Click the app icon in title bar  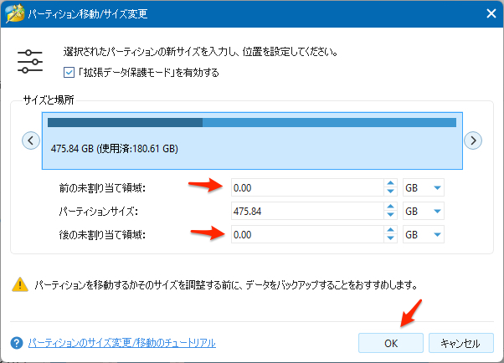13,13
